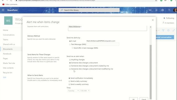This screenshot has height=100, width=177.
Task: Click the Search this library box
Action: click(x=89, y=10)
